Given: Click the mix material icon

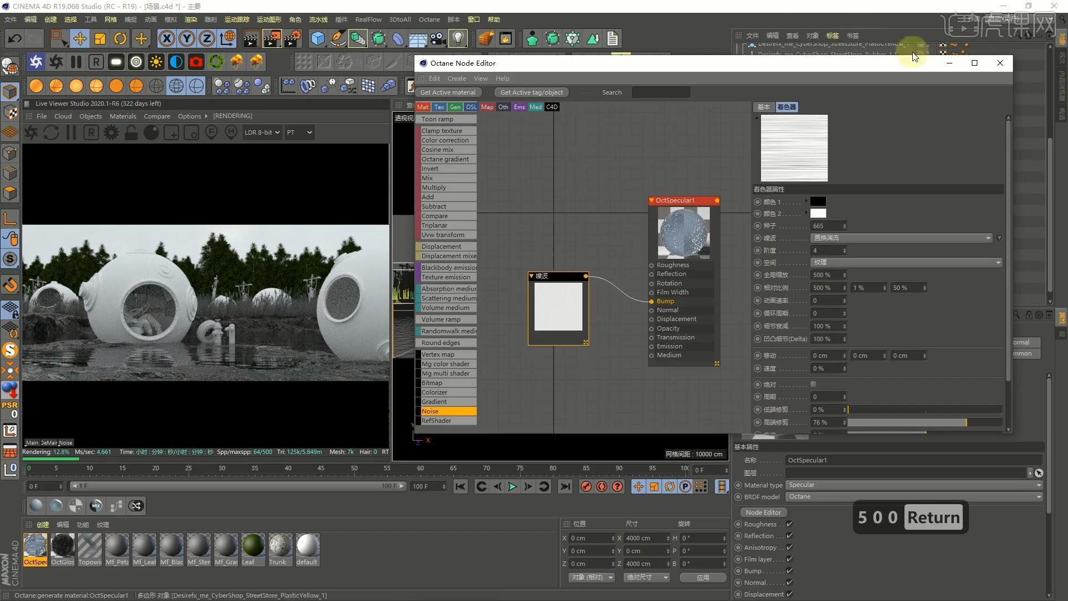Looking at the screenshot, I should pos(96,505).
